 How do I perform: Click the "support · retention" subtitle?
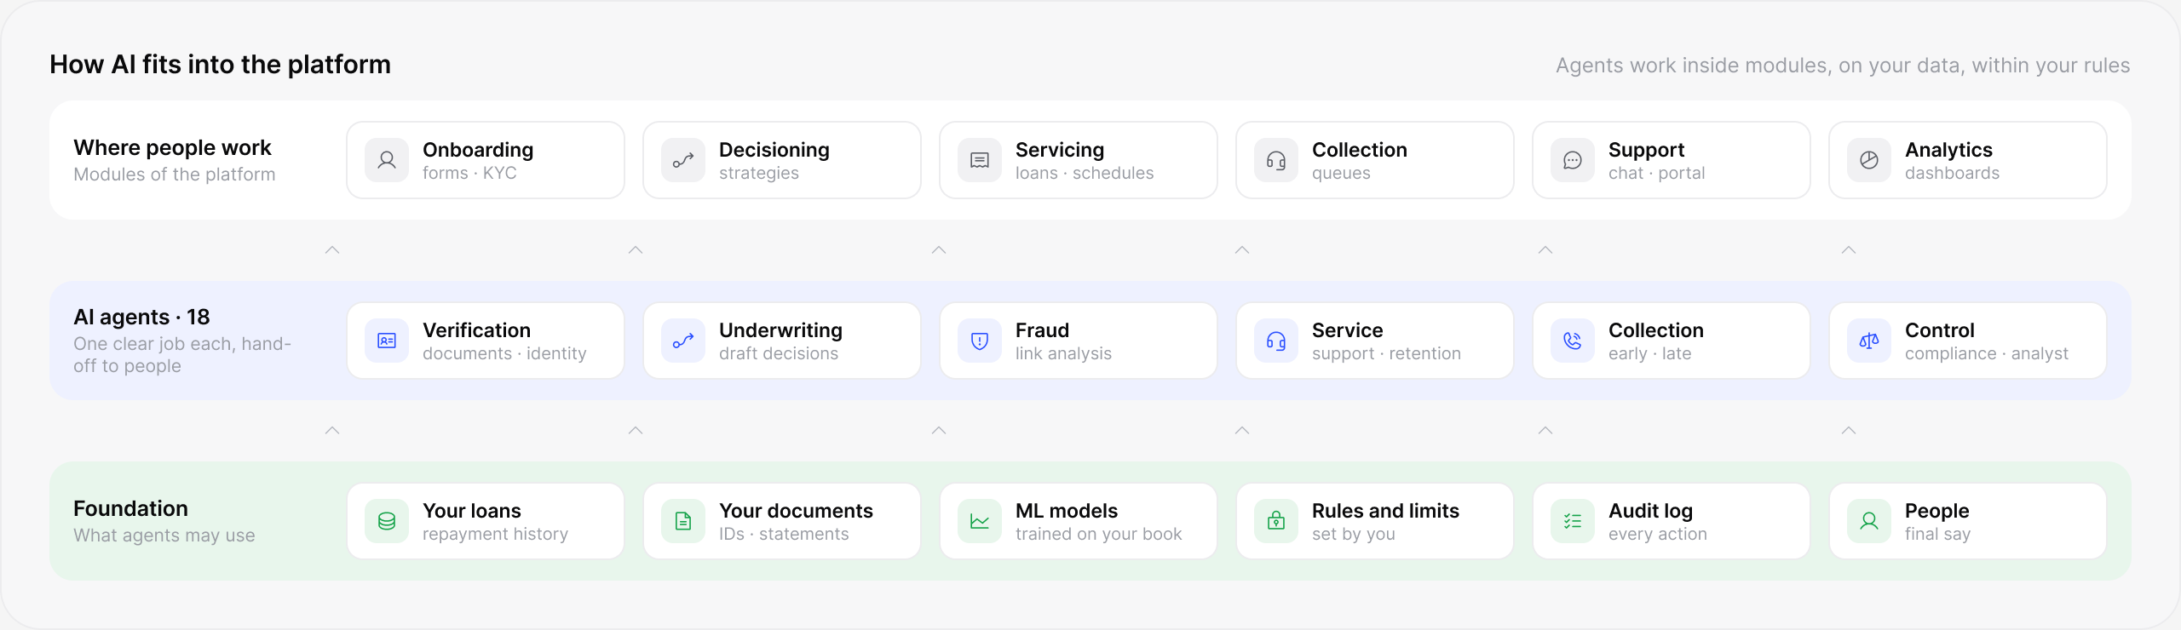click(1386, 354)
